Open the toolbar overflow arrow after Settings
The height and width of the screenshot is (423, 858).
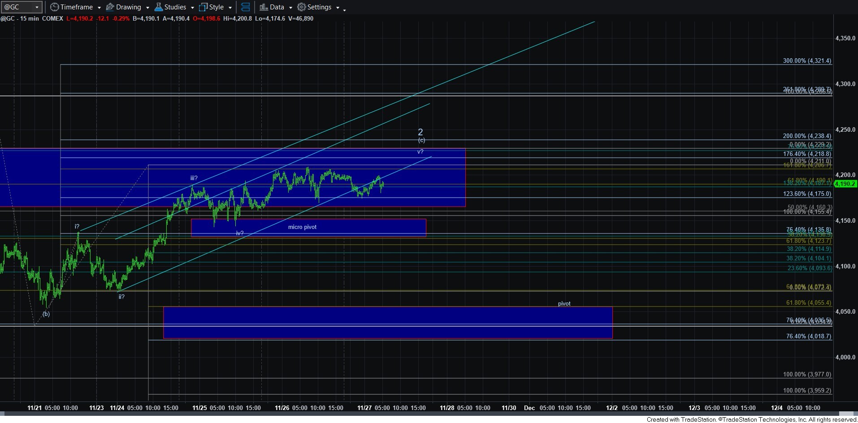coord(344,9)
